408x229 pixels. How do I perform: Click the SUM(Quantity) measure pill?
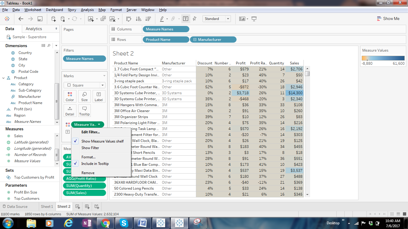(x=85, y=186)
